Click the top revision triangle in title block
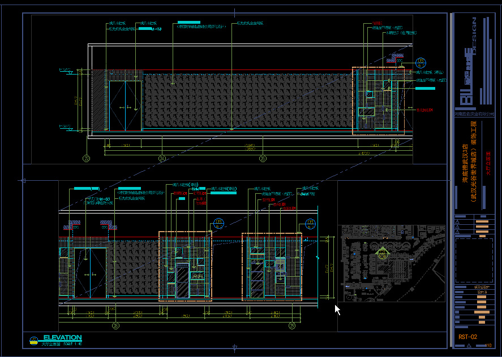The height and width of the screenshot is (357, 502). 457,223
